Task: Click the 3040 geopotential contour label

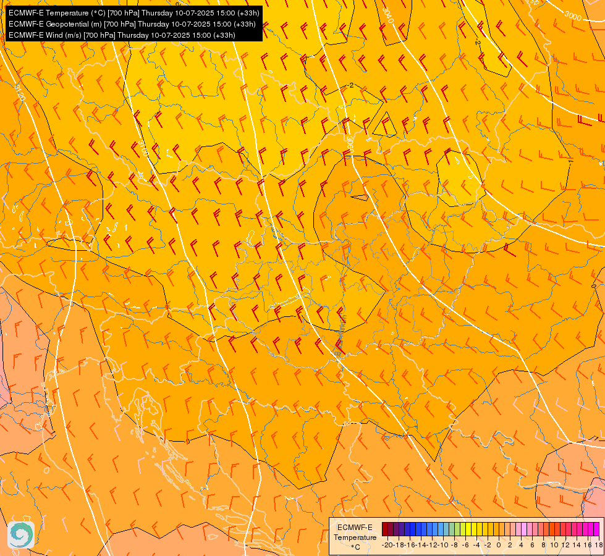Action: (x=387, y=15)
